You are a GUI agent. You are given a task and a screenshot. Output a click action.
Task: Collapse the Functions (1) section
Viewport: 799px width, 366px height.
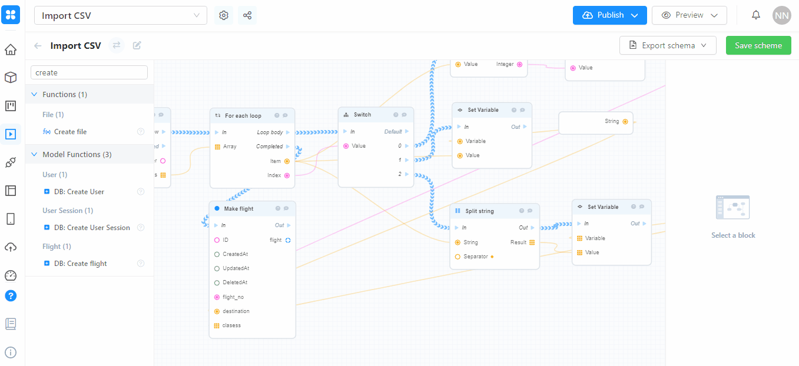point(33,94)
